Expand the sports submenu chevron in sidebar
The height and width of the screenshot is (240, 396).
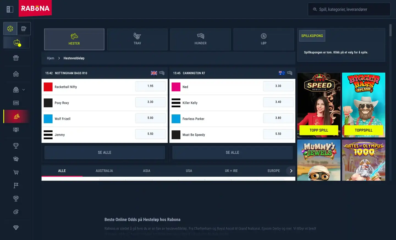point(24,90)
